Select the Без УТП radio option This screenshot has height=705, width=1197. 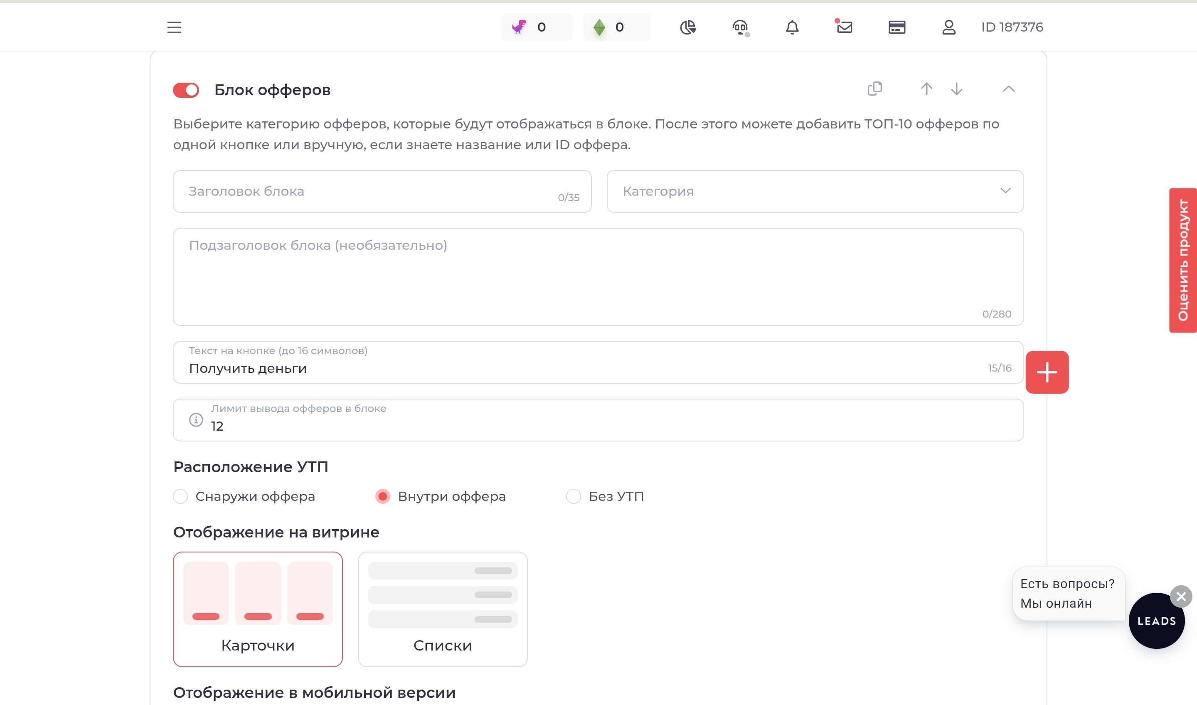pyautogui.click(x=573, y=496)
